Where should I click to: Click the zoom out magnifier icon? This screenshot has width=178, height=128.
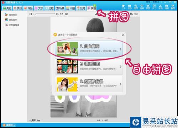click(x=31, y=14)
